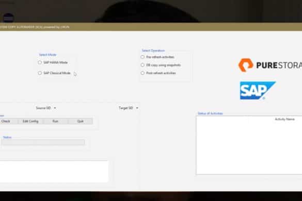Image resolution: width=302 pixels, height=201 pixels.
Task: Open the hamburger menu icon
Action: [8, 18]
